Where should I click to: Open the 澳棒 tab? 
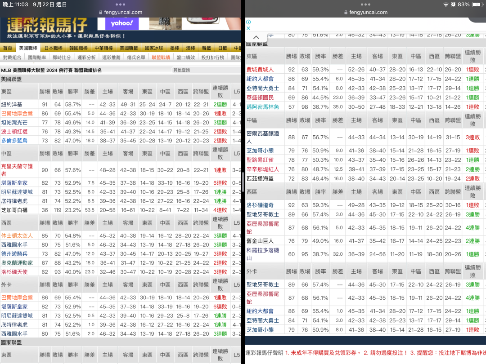coord(191,48)
